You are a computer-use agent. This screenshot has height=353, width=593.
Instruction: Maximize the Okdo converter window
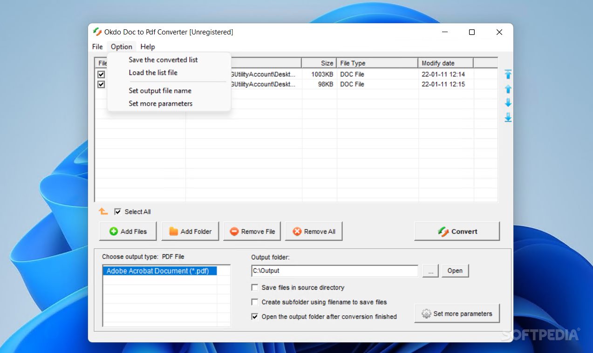click(x=472, y=32)
